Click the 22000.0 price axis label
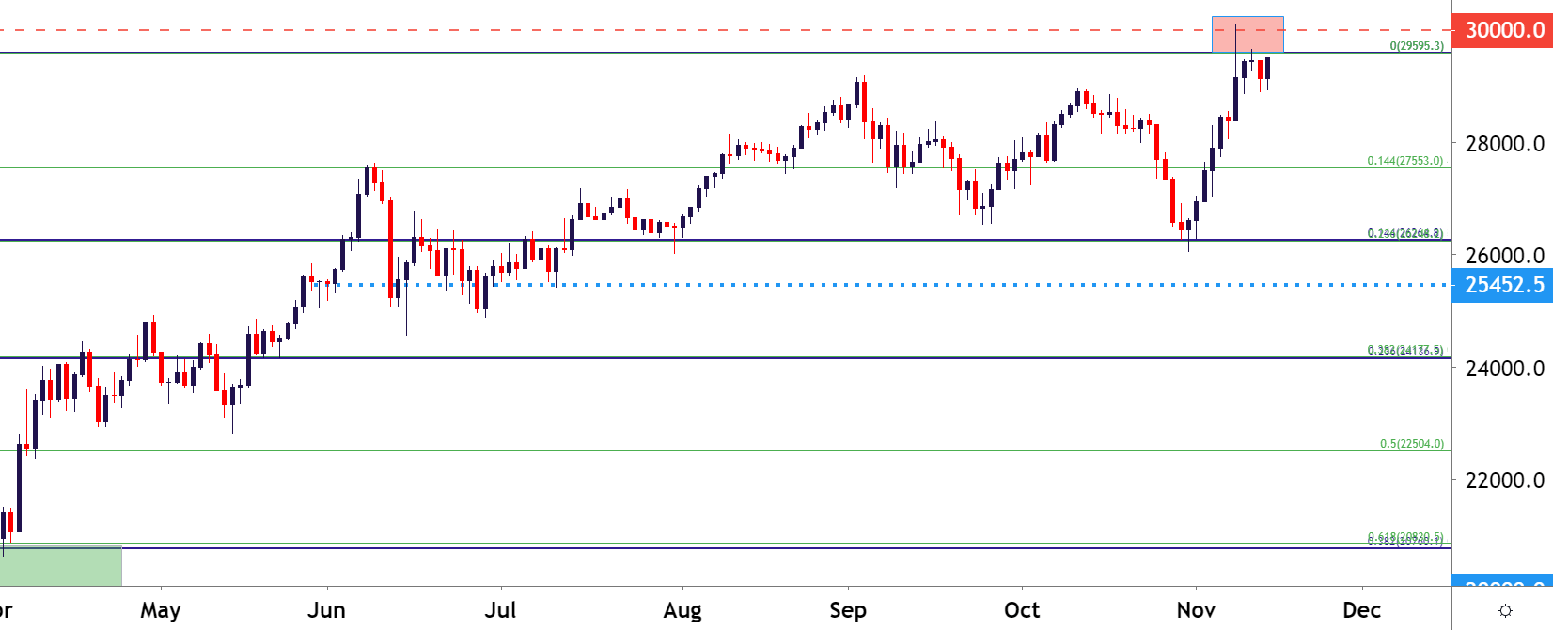The width and height of the screenshot is (1553, 630). tap(1505, 480)
